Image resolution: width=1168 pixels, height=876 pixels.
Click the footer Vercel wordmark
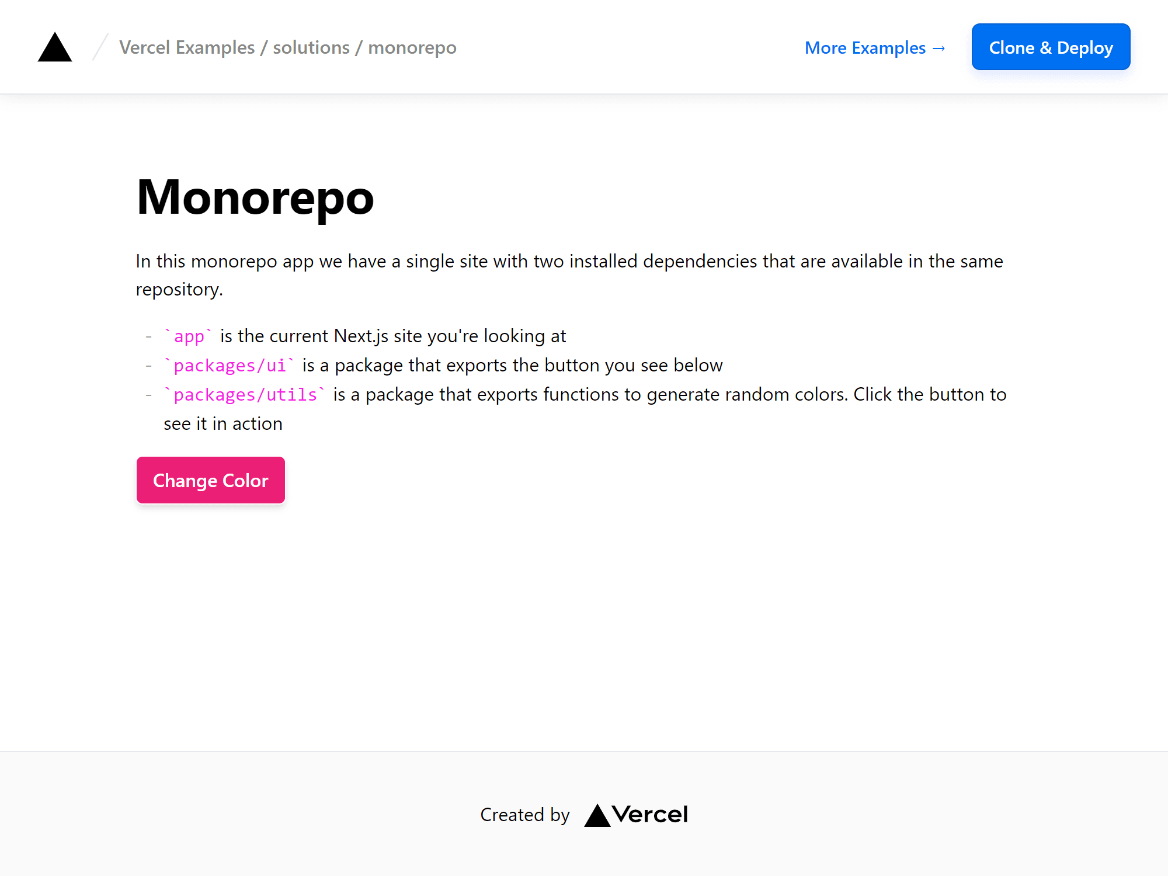tap(649, 814)
